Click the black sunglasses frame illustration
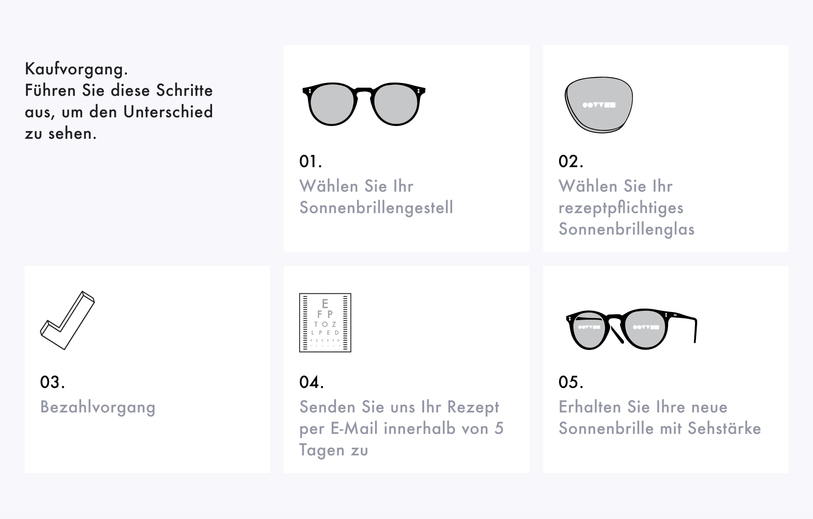 364,104
